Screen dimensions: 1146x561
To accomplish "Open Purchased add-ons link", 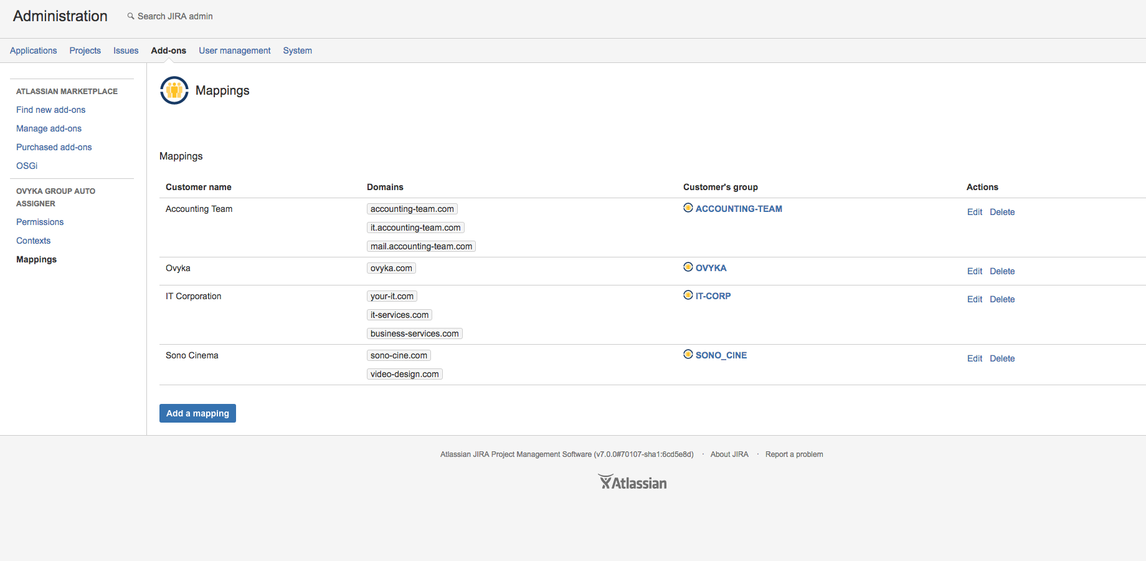I will (x=54, y=147).
